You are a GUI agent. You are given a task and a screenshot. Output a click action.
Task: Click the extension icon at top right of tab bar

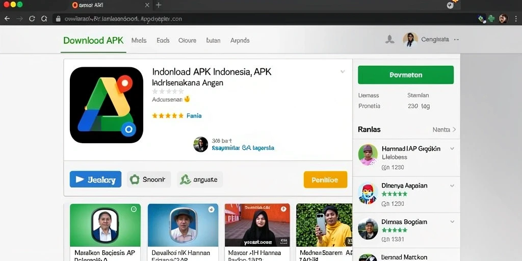pyautogui.click(x=451, y=4)
